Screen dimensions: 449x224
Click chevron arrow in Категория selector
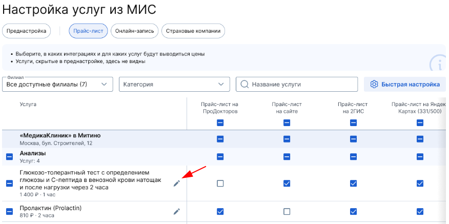[221, 85]
